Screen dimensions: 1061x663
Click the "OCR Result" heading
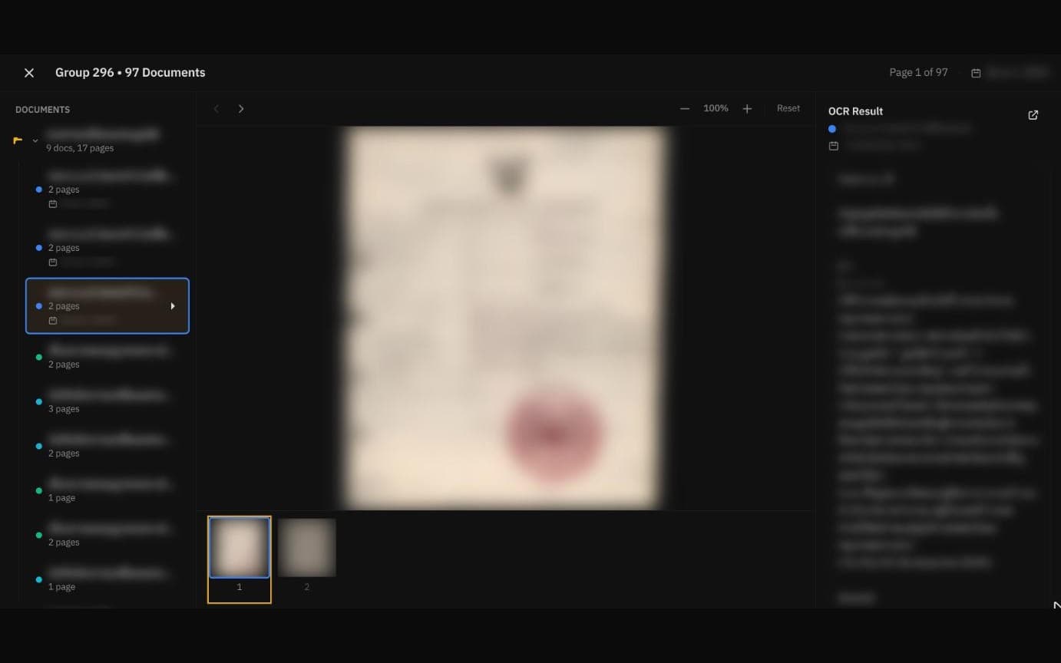tap(855, 111)
